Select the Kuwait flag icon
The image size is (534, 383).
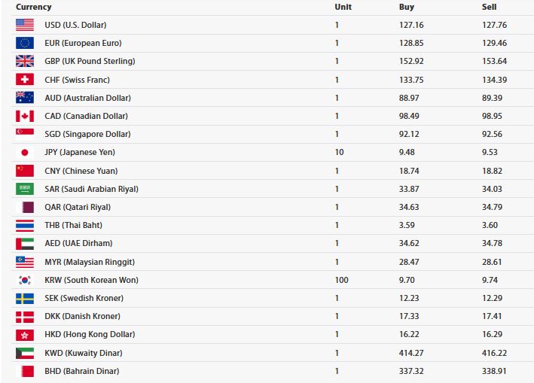(x=24, y=353)
